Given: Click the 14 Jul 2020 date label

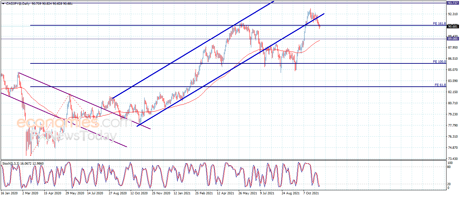Looking at the screenshot, I should tap(96, 193).
